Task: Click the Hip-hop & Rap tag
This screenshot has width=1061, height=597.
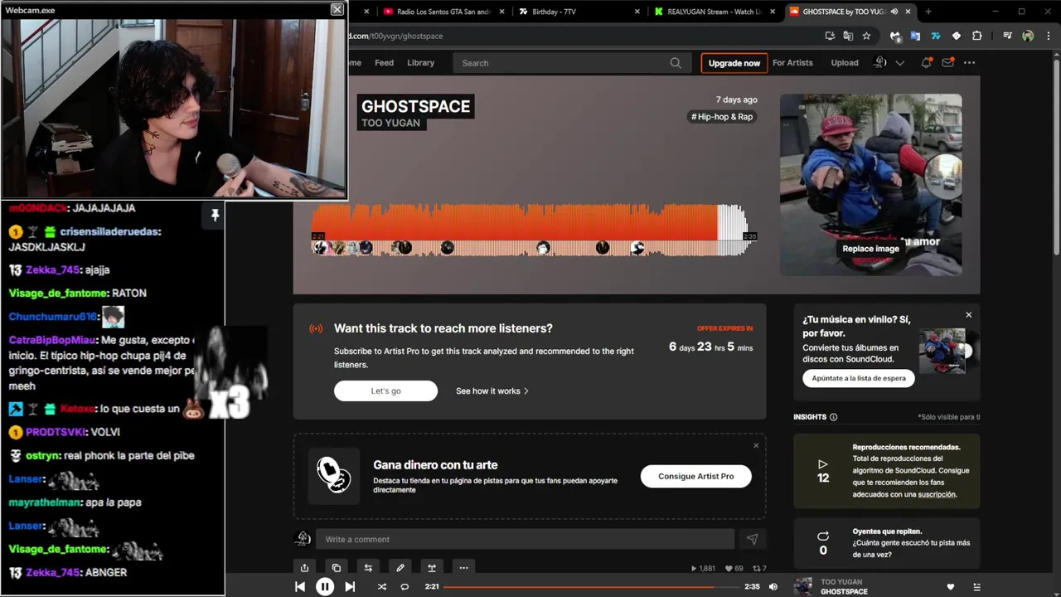Action: 722,117
